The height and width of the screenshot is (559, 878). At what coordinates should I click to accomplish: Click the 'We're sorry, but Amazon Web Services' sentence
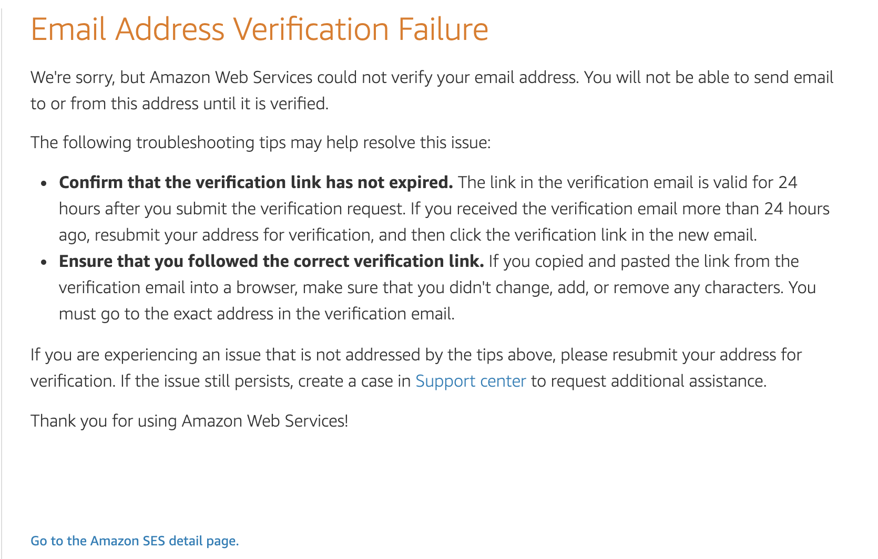[432, 77]
